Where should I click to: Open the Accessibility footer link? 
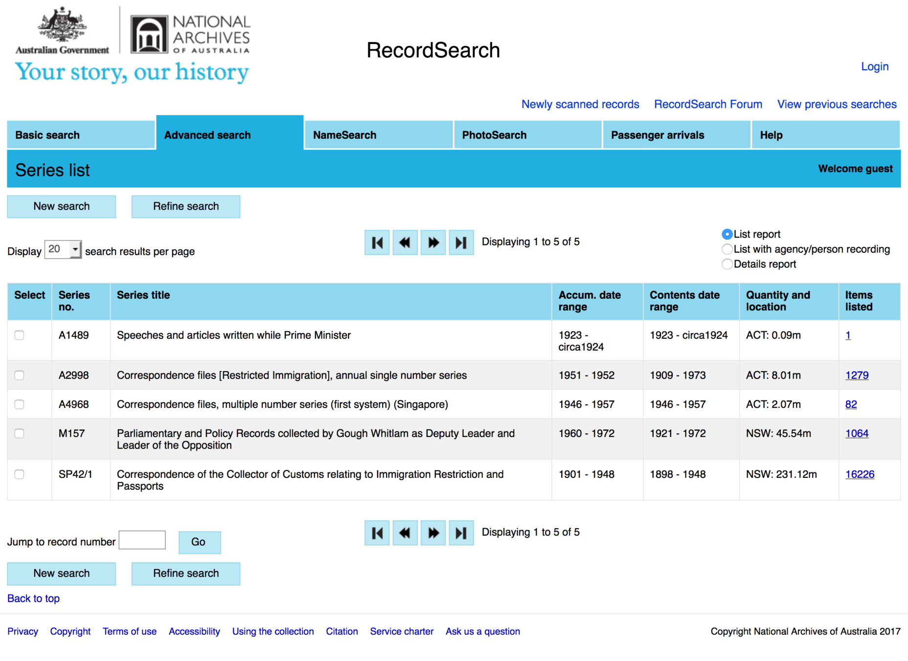[194, 632]
